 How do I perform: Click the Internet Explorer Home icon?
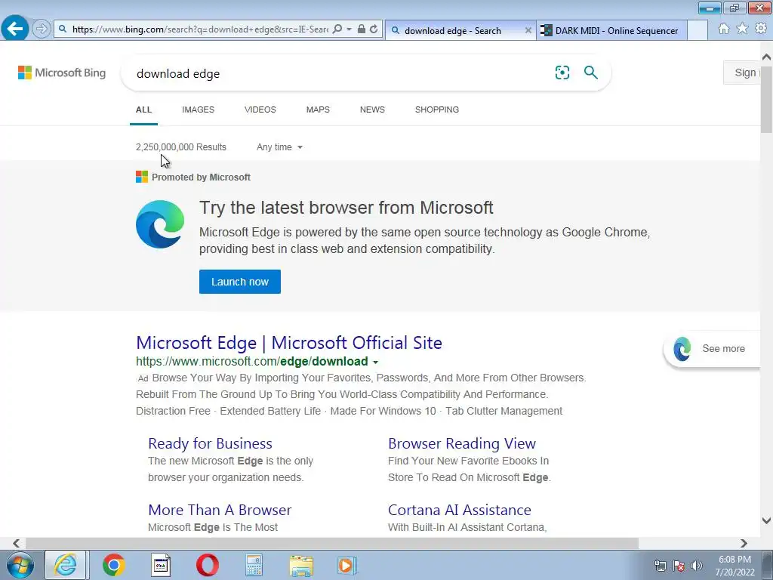point(724,29)
